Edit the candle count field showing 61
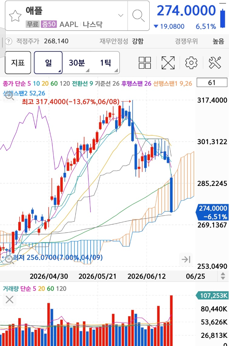 click(x=212, y=83)
